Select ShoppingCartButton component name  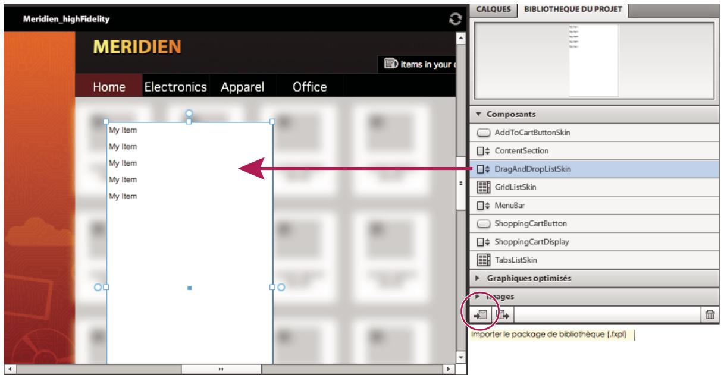[531, 224]
